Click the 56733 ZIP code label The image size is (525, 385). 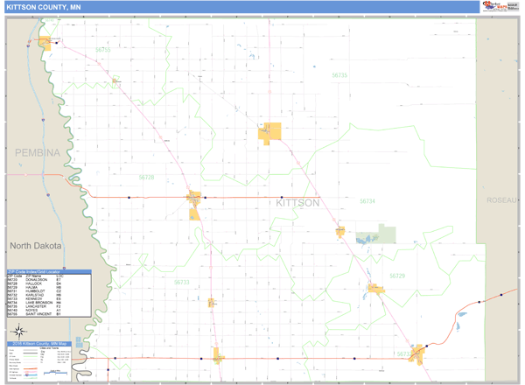[x=181, y=283]
